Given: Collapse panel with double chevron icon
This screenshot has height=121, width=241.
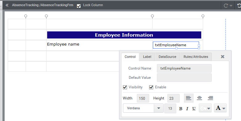Looking at the screenshot, I should (7, 5).
